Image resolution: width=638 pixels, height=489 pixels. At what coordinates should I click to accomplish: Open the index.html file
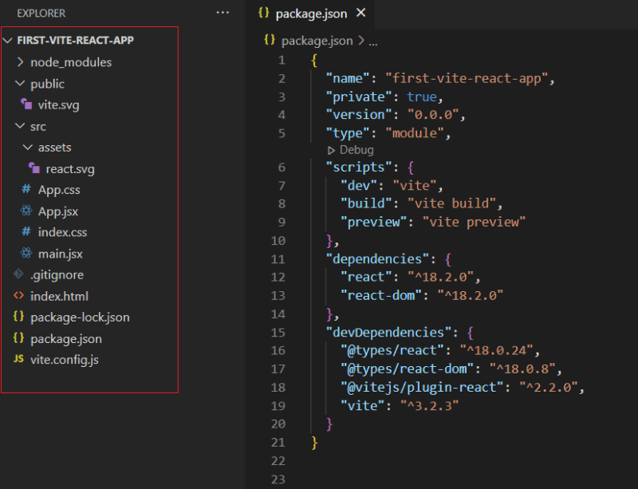tap(59, 296)
